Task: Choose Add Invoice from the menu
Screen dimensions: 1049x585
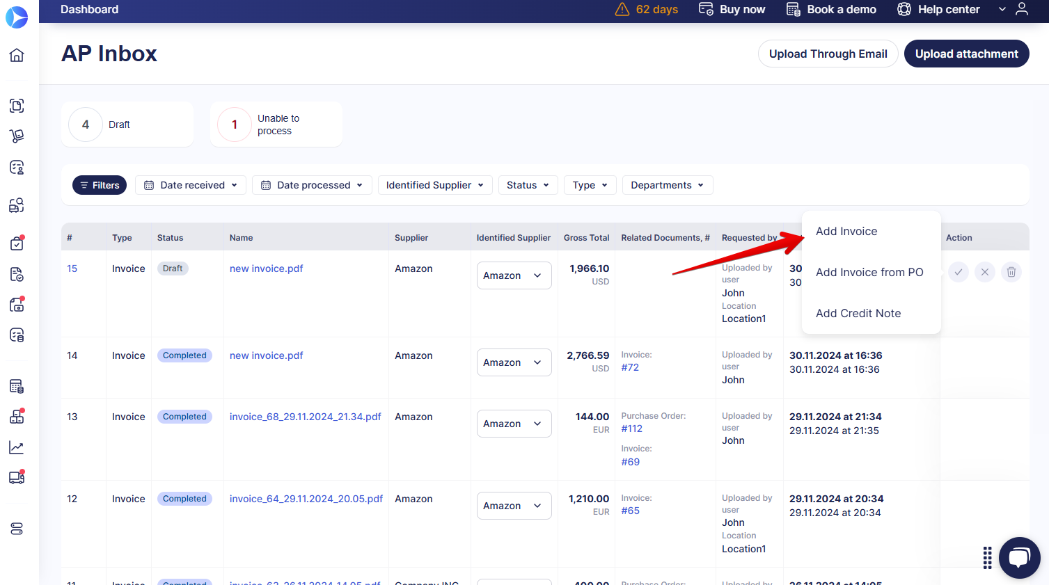Action: (x=846, y=232)
